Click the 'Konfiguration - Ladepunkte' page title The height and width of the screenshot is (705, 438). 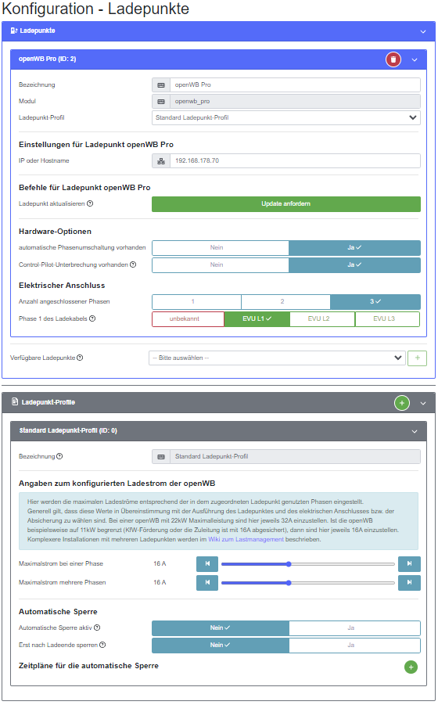click(x=95, y=9)
